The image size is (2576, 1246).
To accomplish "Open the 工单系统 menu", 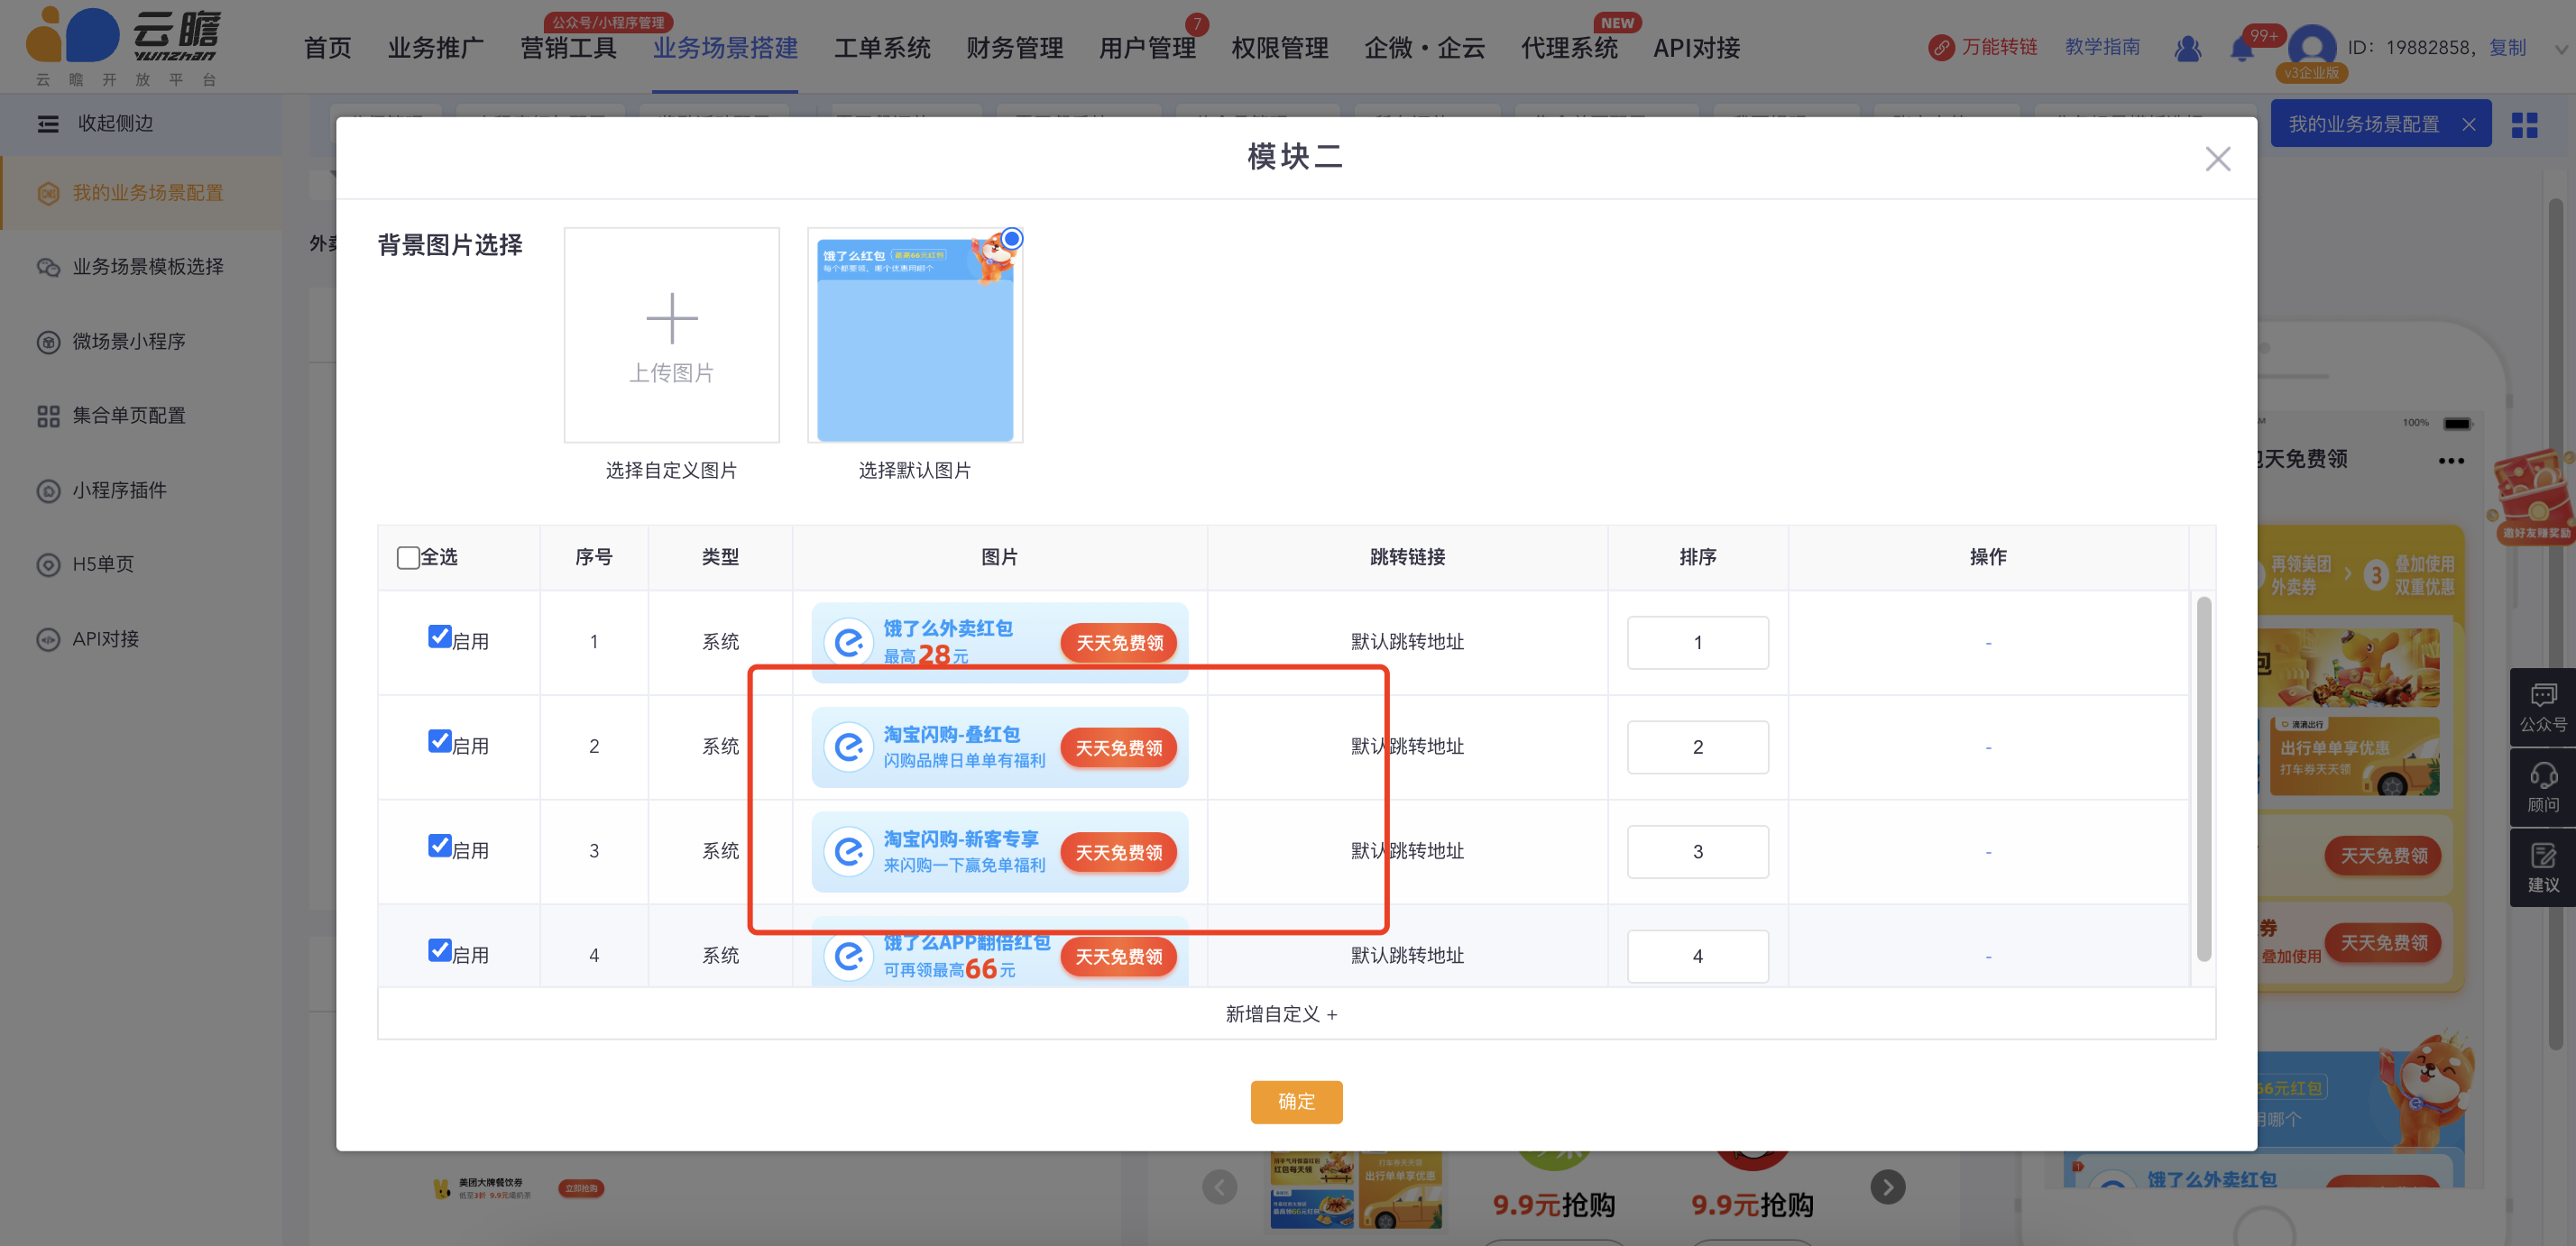I will click(881, 48).
